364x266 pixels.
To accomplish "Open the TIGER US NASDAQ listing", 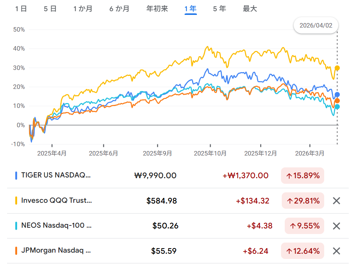I will 56,175.
